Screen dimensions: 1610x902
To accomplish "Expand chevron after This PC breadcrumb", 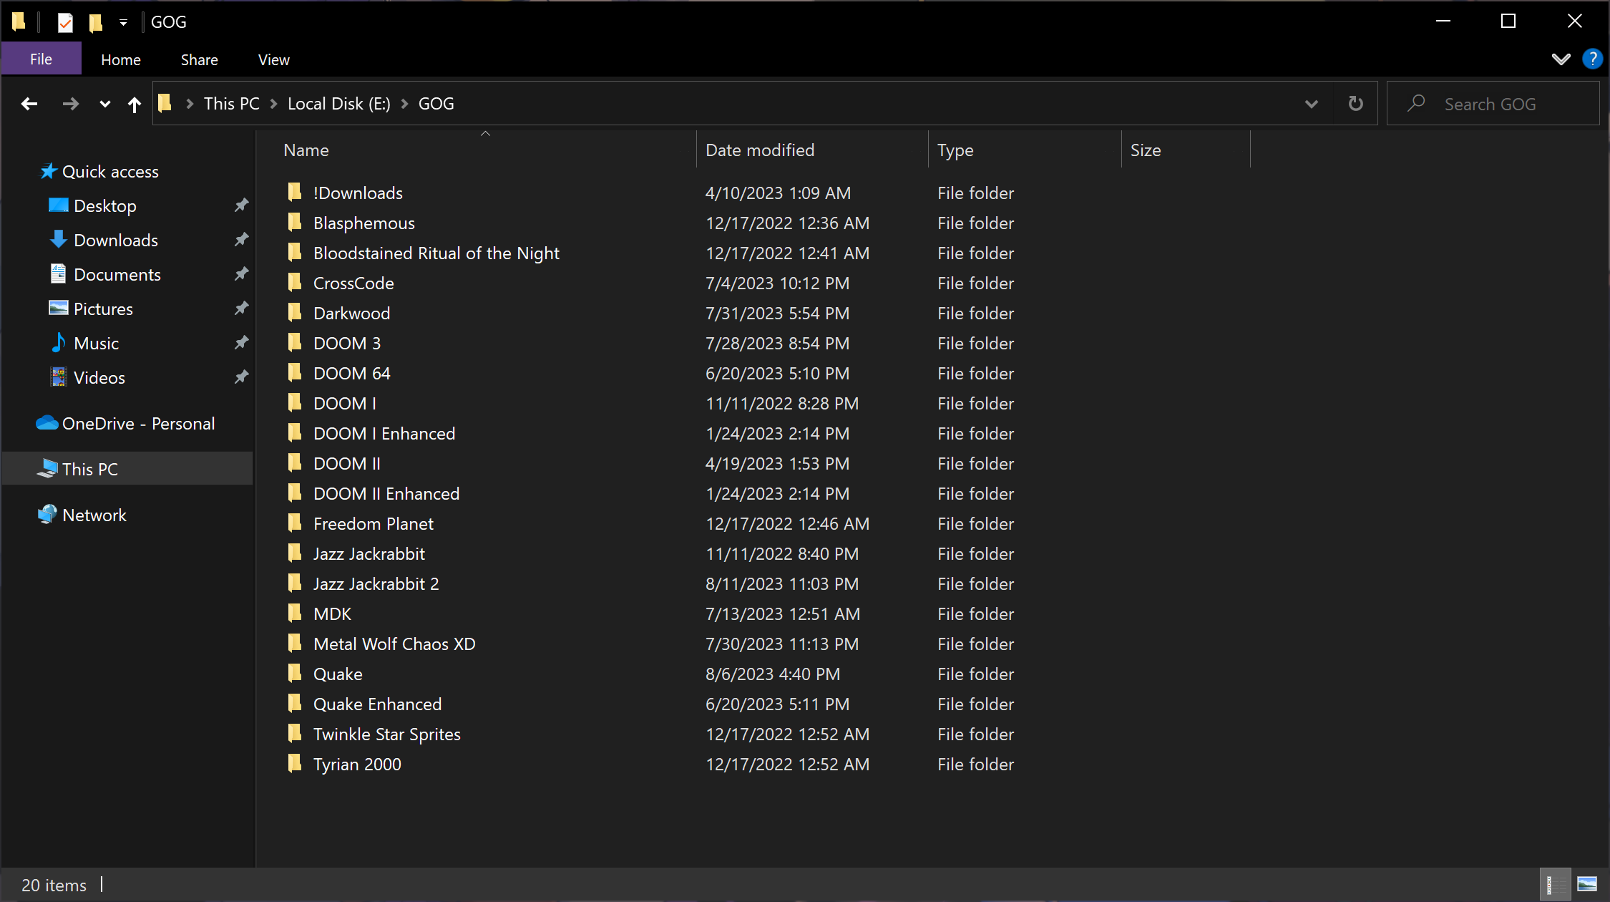I will (x=273, y=105).
